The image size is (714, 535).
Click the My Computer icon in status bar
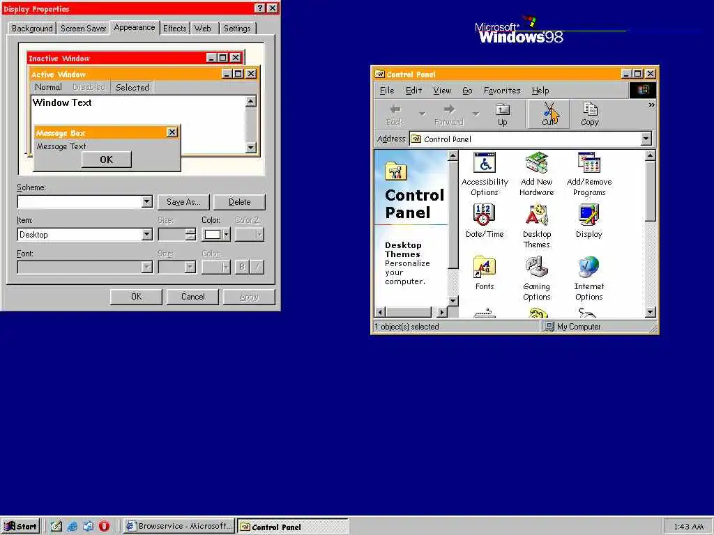point(549,327)
